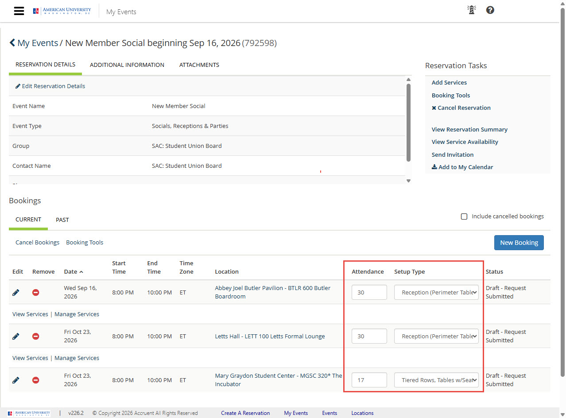
Task: Sort bookings by Date column header
Action: pos(74,271)
